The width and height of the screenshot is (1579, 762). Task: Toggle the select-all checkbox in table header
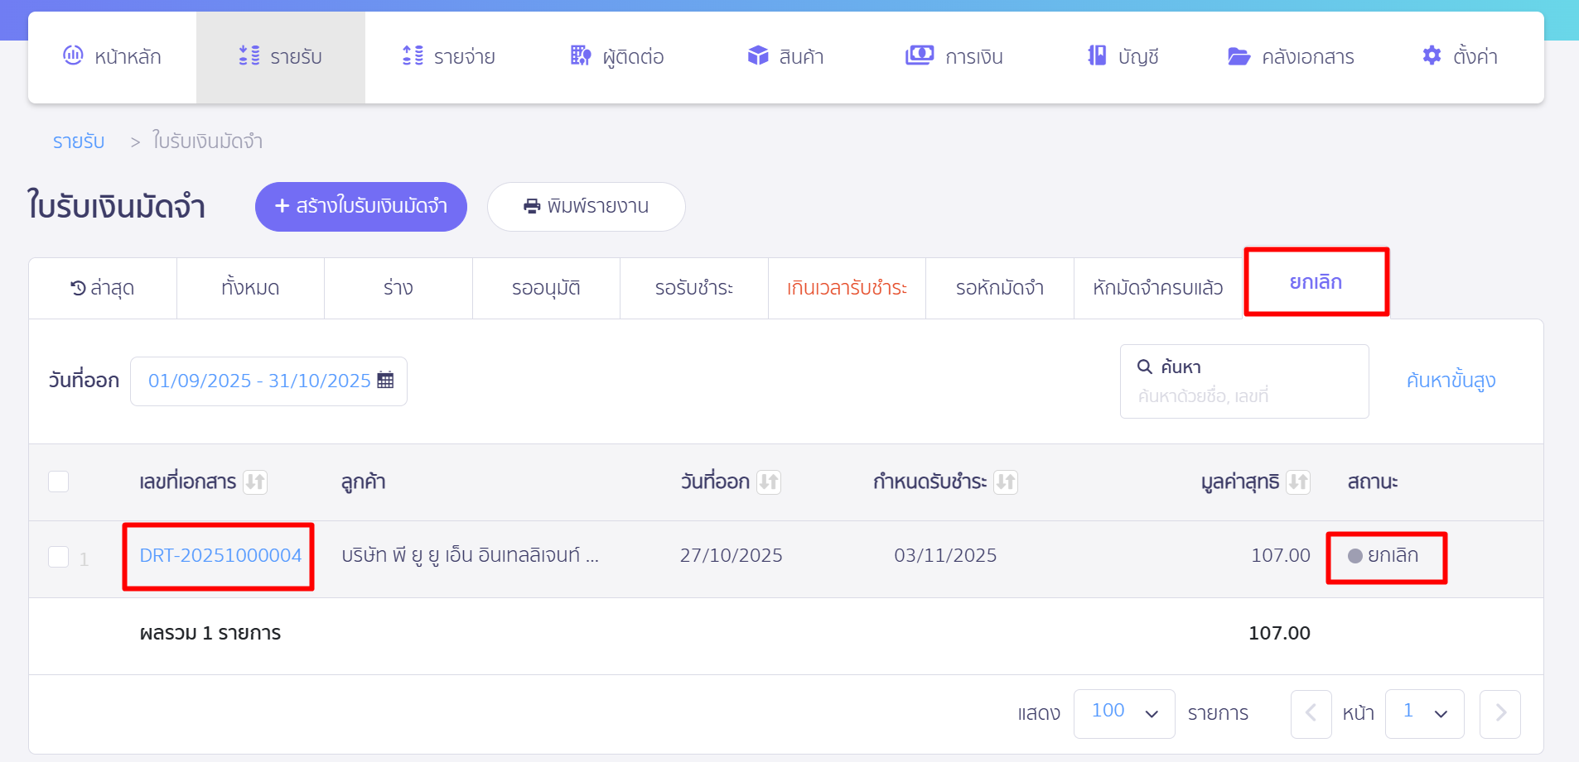click(58, 481)
